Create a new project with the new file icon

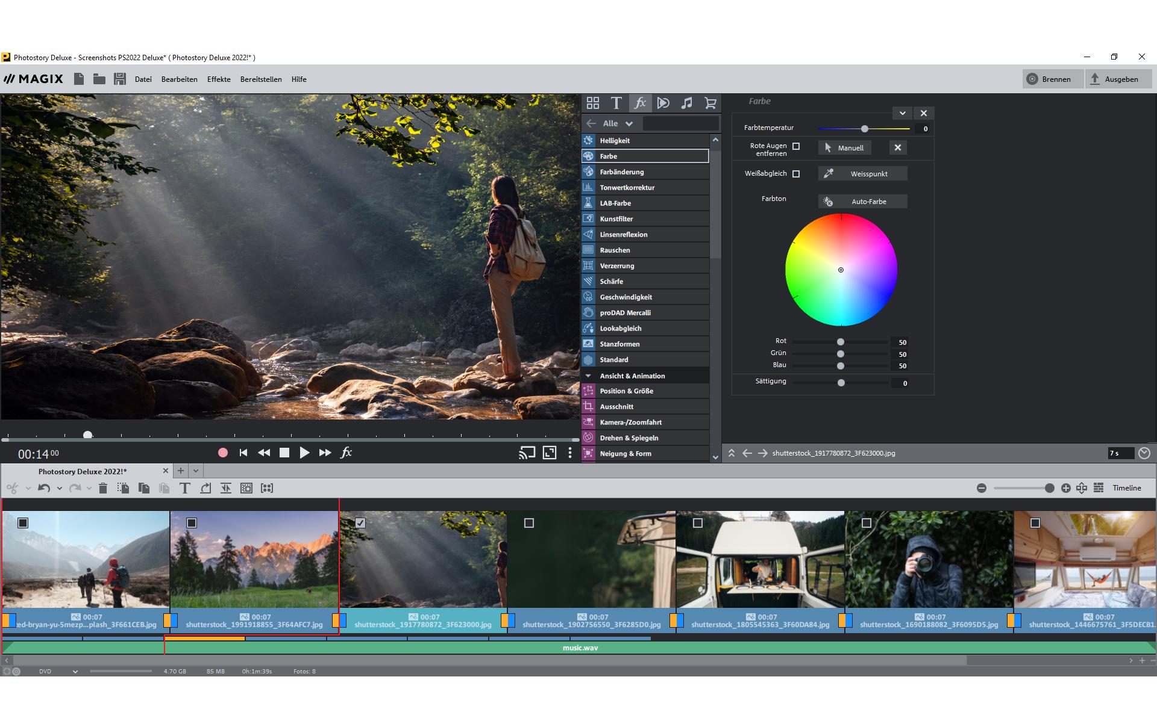point(79,79)
